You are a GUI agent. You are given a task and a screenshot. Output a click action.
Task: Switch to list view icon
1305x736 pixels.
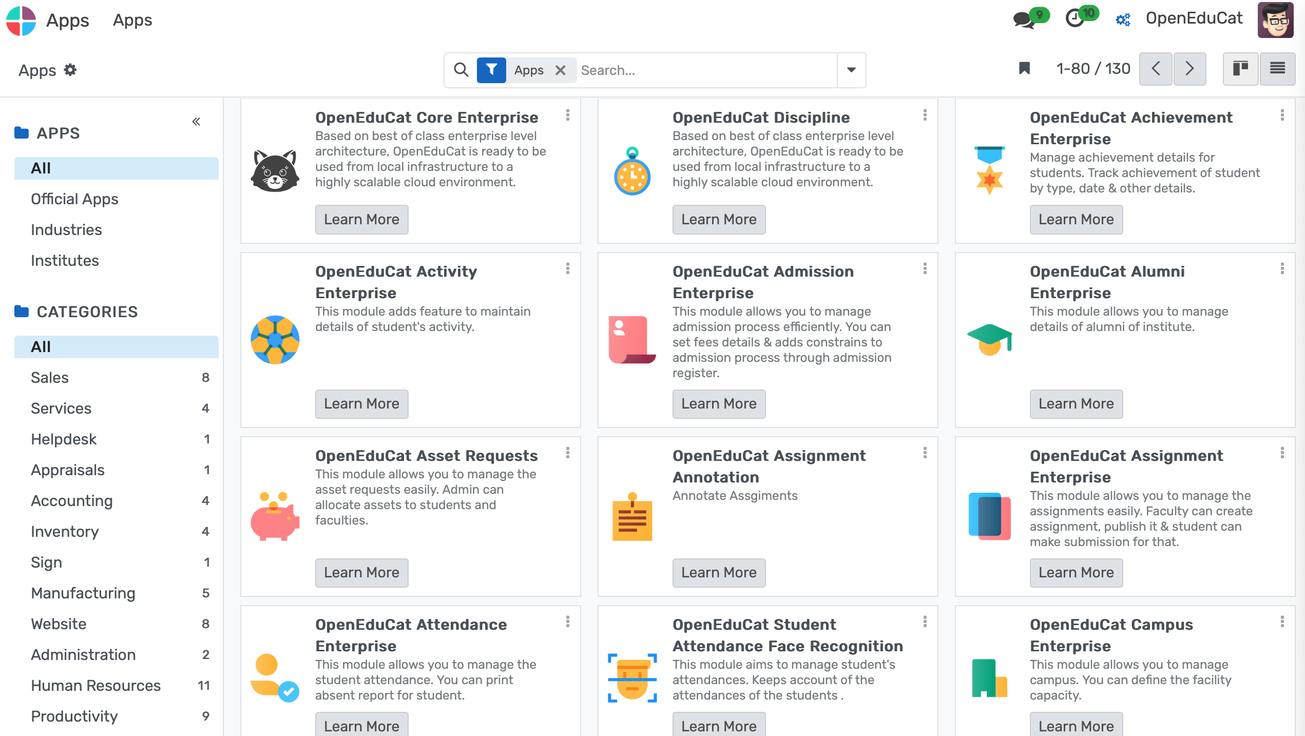(x=1278, y=68)
